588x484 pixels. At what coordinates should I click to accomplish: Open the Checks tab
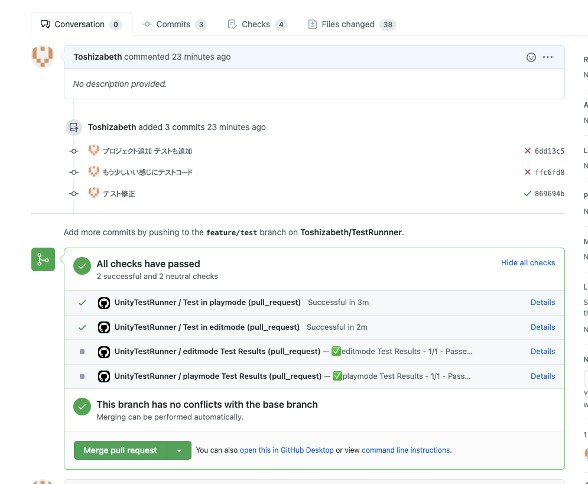tap(257, 24)
